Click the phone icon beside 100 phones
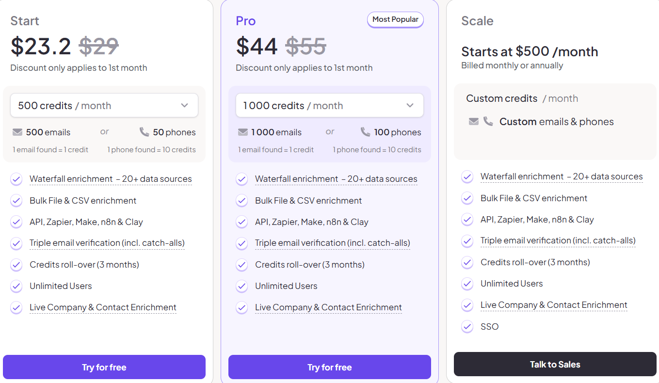The image size is (659, 383). pyautogui.click(x=365, y=131)
